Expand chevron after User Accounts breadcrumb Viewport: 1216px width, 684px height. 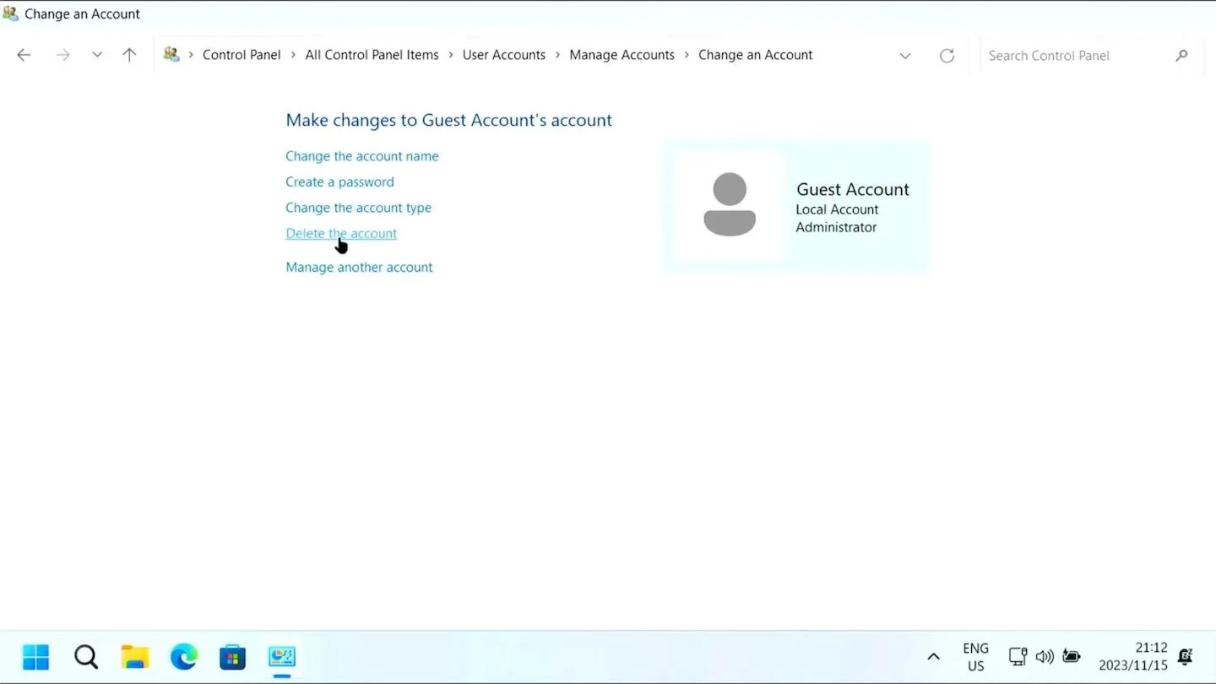click(558, 55)
